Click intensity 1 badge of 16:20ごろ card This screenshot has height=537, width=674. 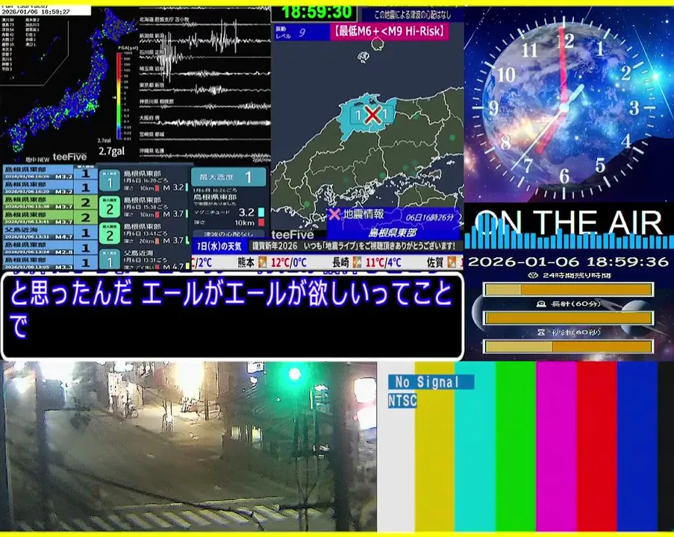pyautogui.click(x=110, y=180)
